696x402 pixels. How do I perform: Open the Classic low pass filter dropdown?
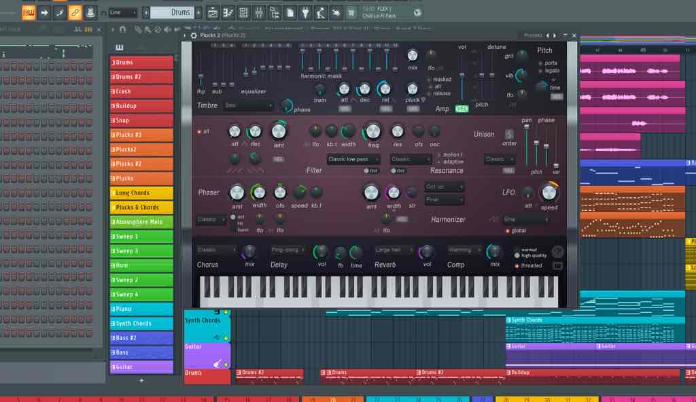pos(353,159)
